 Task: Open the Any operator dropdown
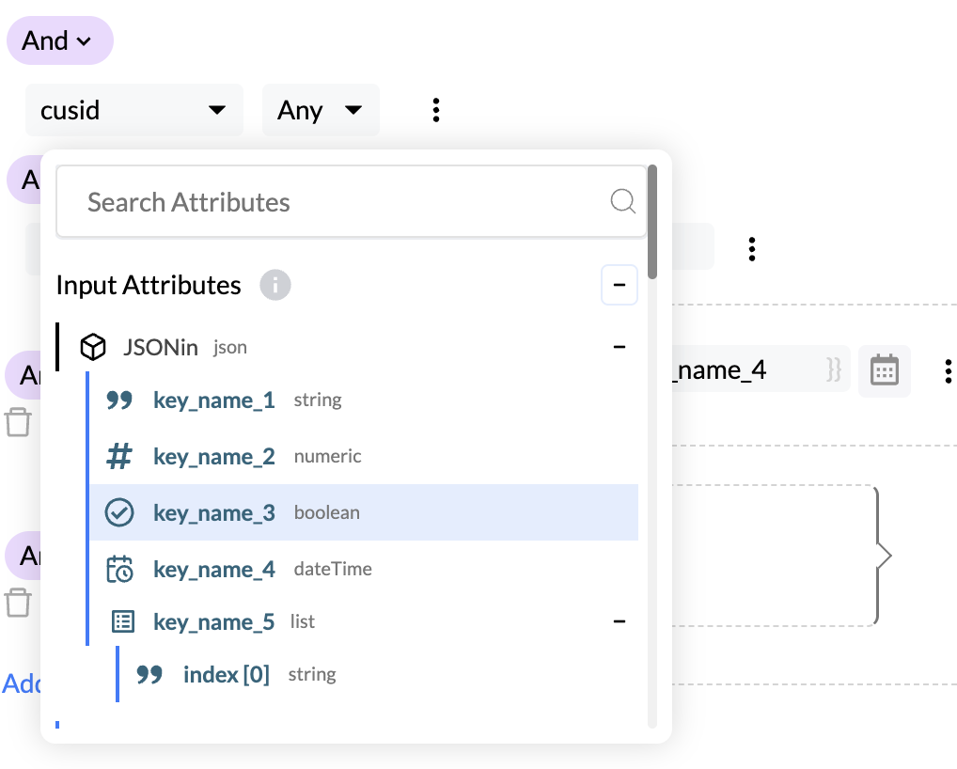pyautogui.click(x=320, y=110)
